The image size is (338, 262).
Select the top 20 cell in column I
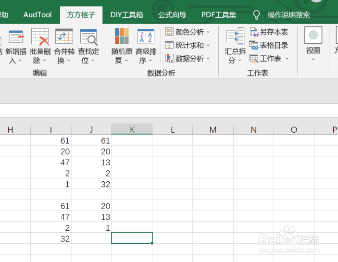51,151
